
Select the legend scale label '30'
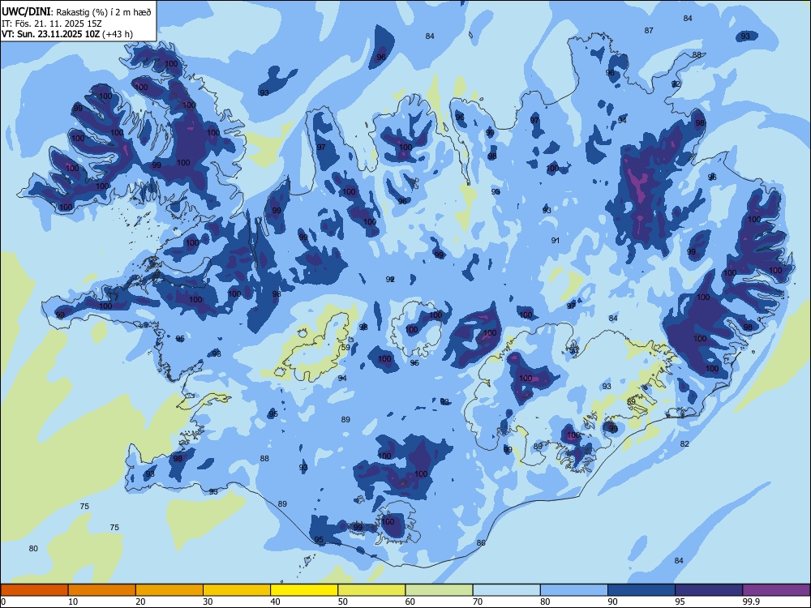tap(208, 602)
